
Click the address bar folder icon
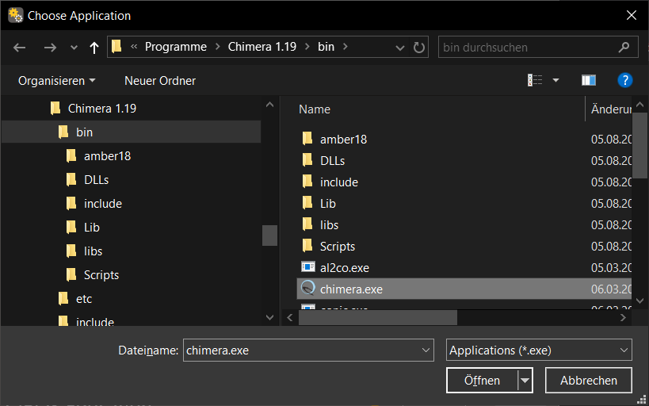(x=117, y=47)
